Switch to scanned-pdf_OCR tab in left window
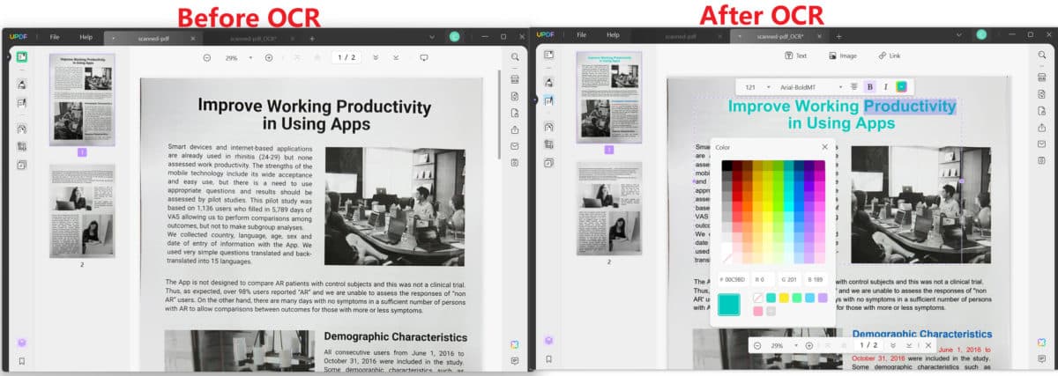 (x=253, y=39)
